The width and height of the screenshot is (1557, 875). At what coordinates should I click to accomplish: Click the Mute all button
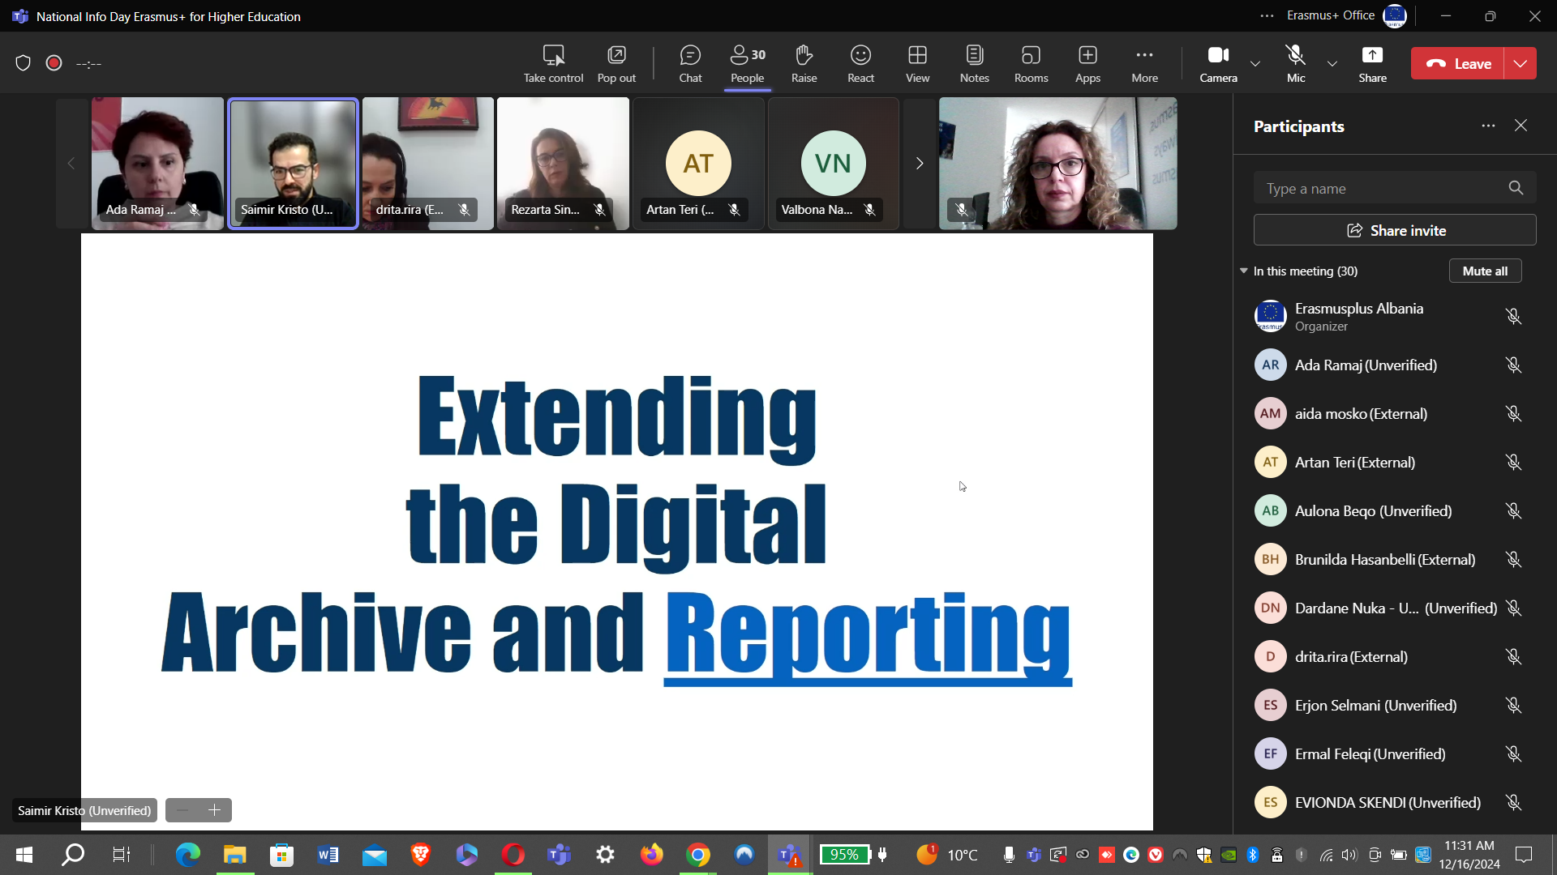click(1485, 271)
